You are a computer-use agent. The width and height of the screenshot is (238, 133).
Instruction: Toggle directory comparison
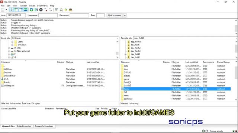pyautogui.click(x=61, y=10)
